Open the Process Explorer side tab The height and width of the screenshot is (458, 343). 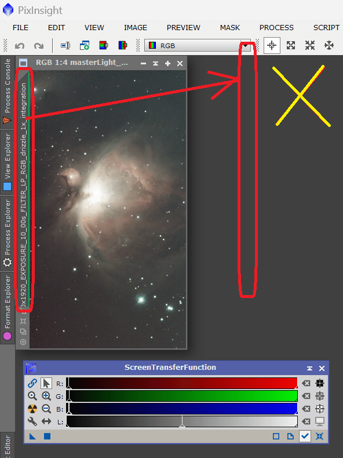click(x=8, y=233)
